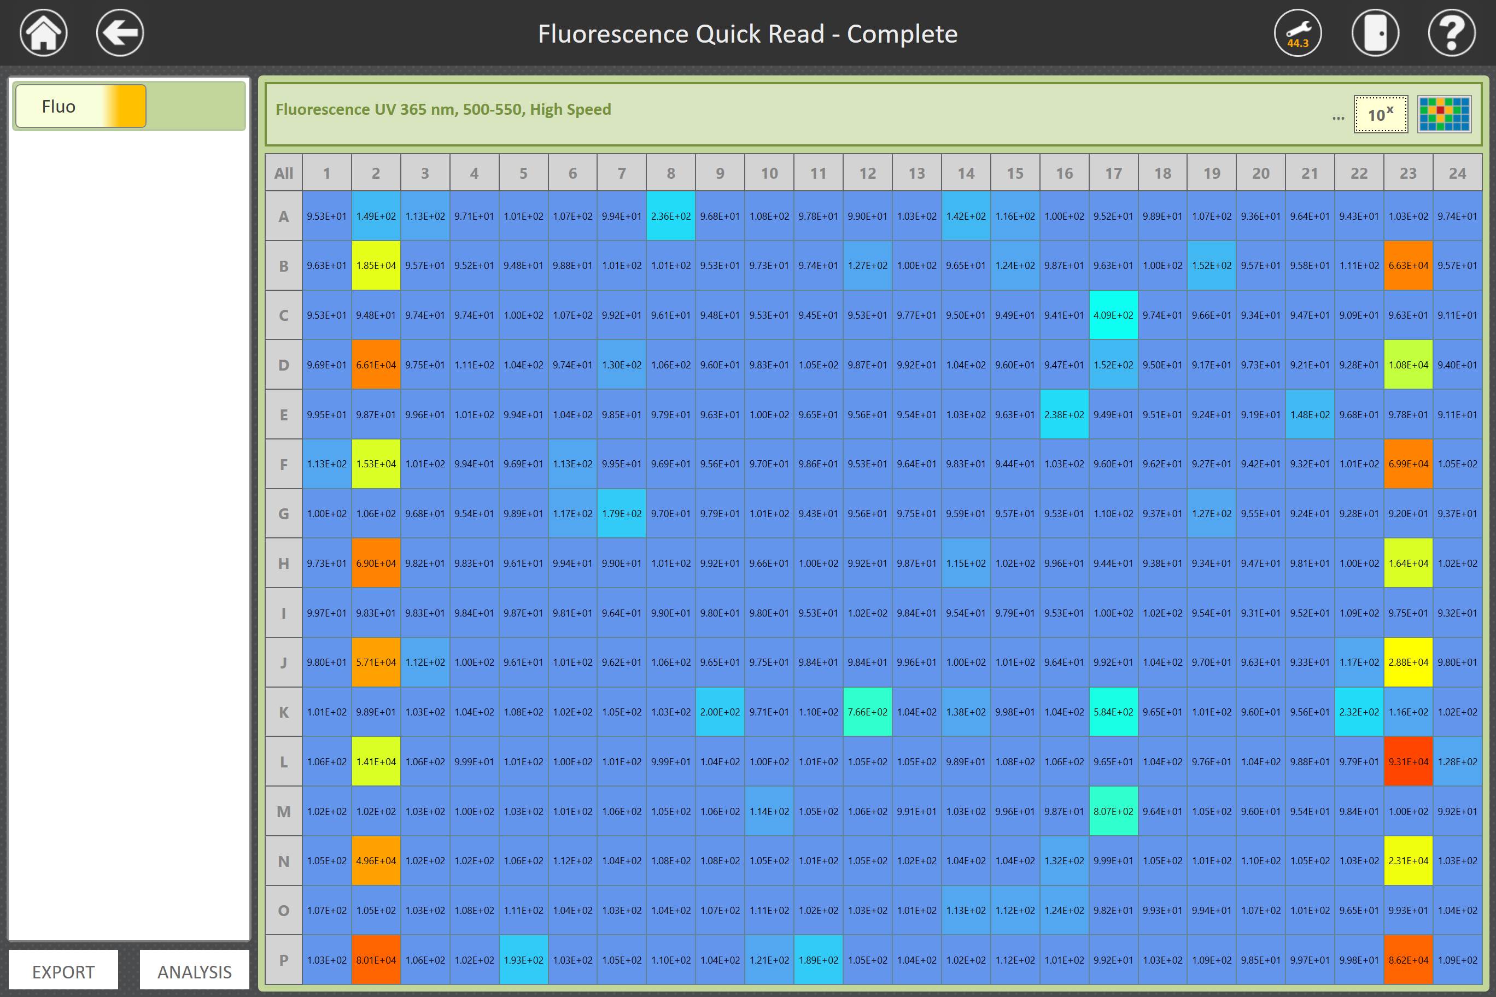Expand the ellipsis options next to 10x
Image resolution: width=1496 pixels, height=997 pixels.
pos(1337,117)
